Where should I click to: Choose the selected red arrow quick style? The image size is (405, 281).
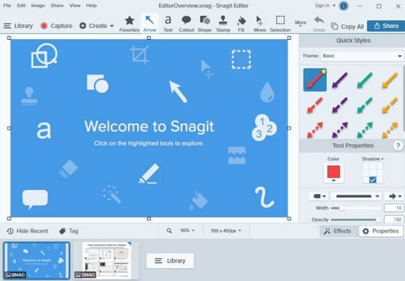(315, 80)
